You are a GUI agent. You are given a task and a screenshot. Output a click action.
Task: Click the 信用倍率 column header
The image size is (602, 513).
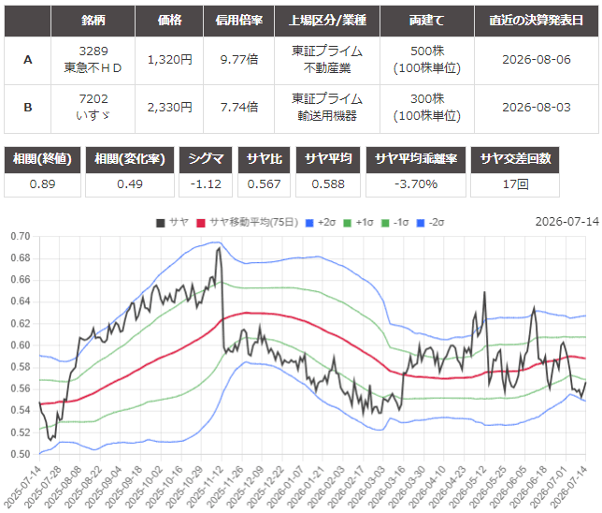pos(238,21)
